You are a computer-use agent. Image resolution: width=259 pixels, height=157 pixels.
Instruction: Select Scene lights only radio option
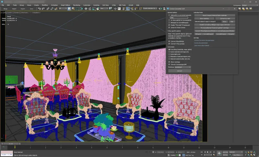coord(169,54)
